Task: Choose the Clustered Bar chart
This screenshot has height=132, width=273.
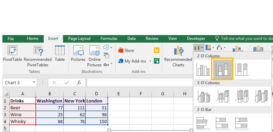Action: pos(203,123)
